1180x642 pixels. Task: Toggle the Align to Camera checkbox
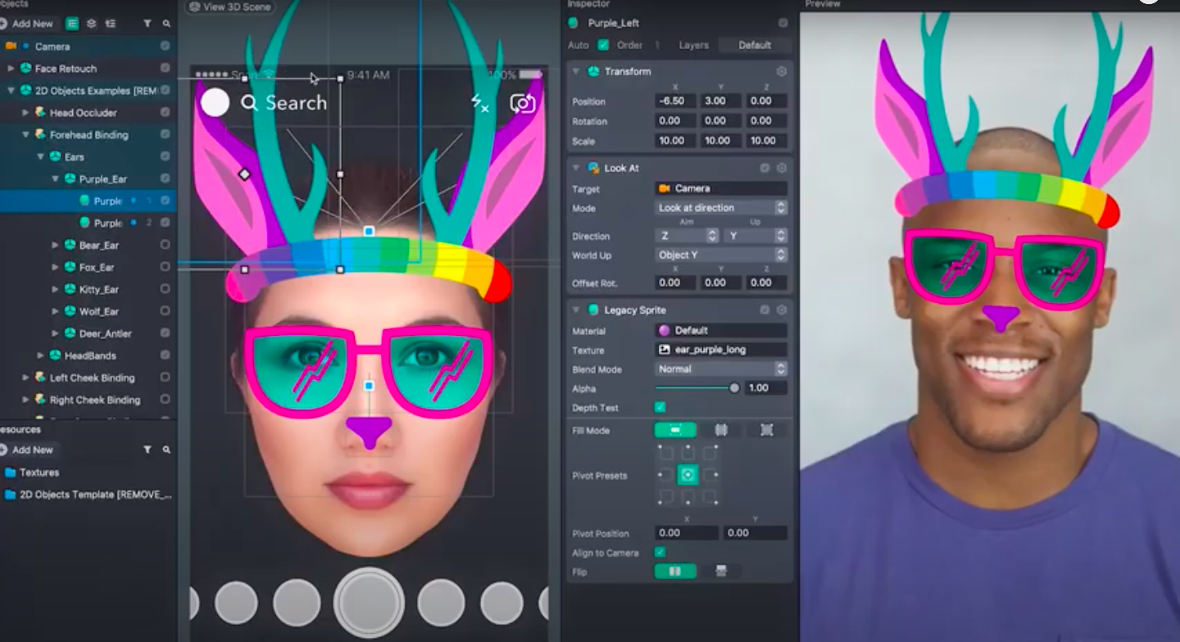click(660, 553)
